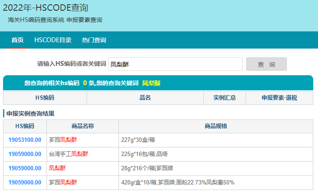Image resolution: width=318 pixels, height=193 pixels.
Task: Click the 申报要素·退税 column header
Action: point(279,98)
